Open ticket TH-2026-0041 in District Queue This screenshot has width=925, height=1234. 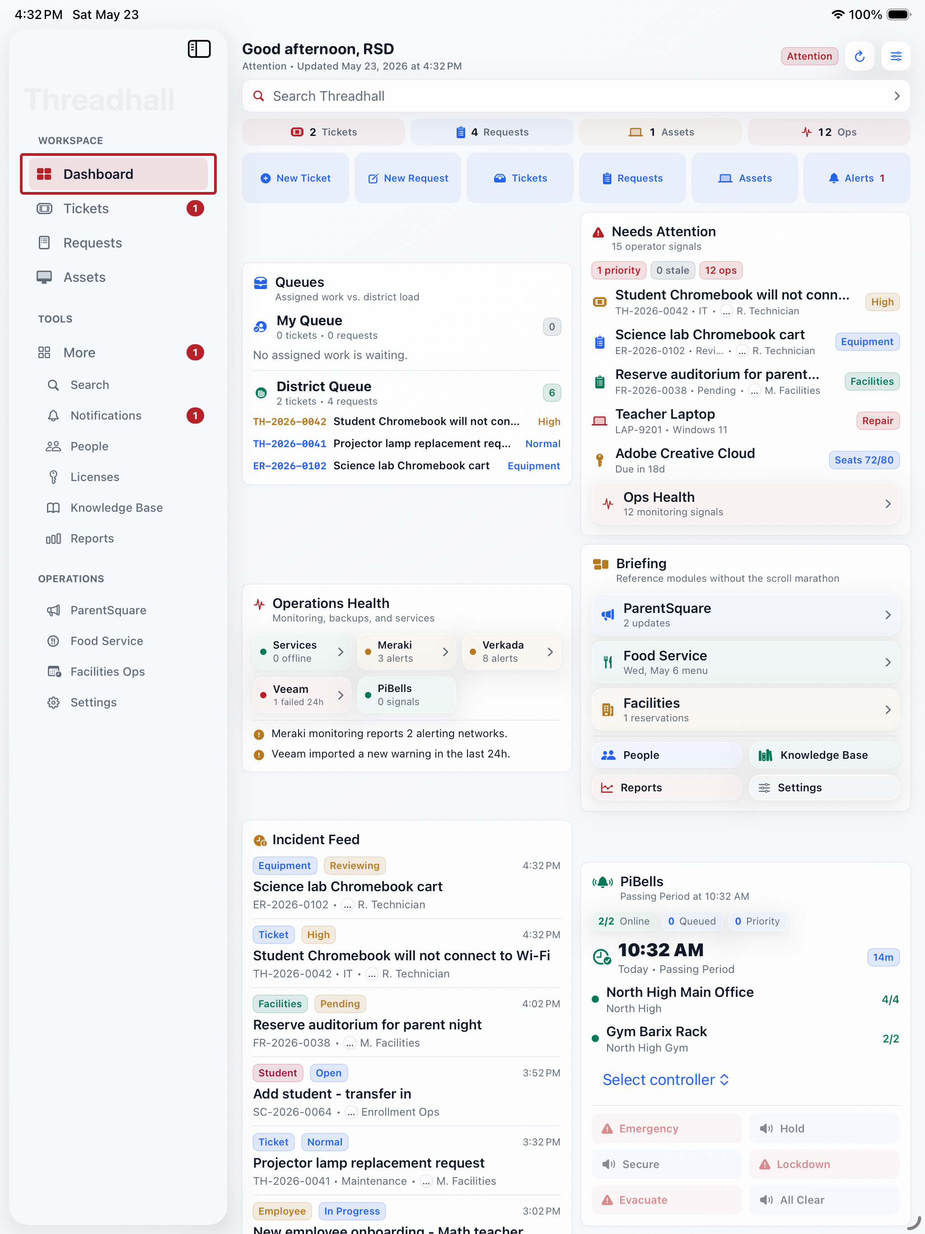[406, 444]
